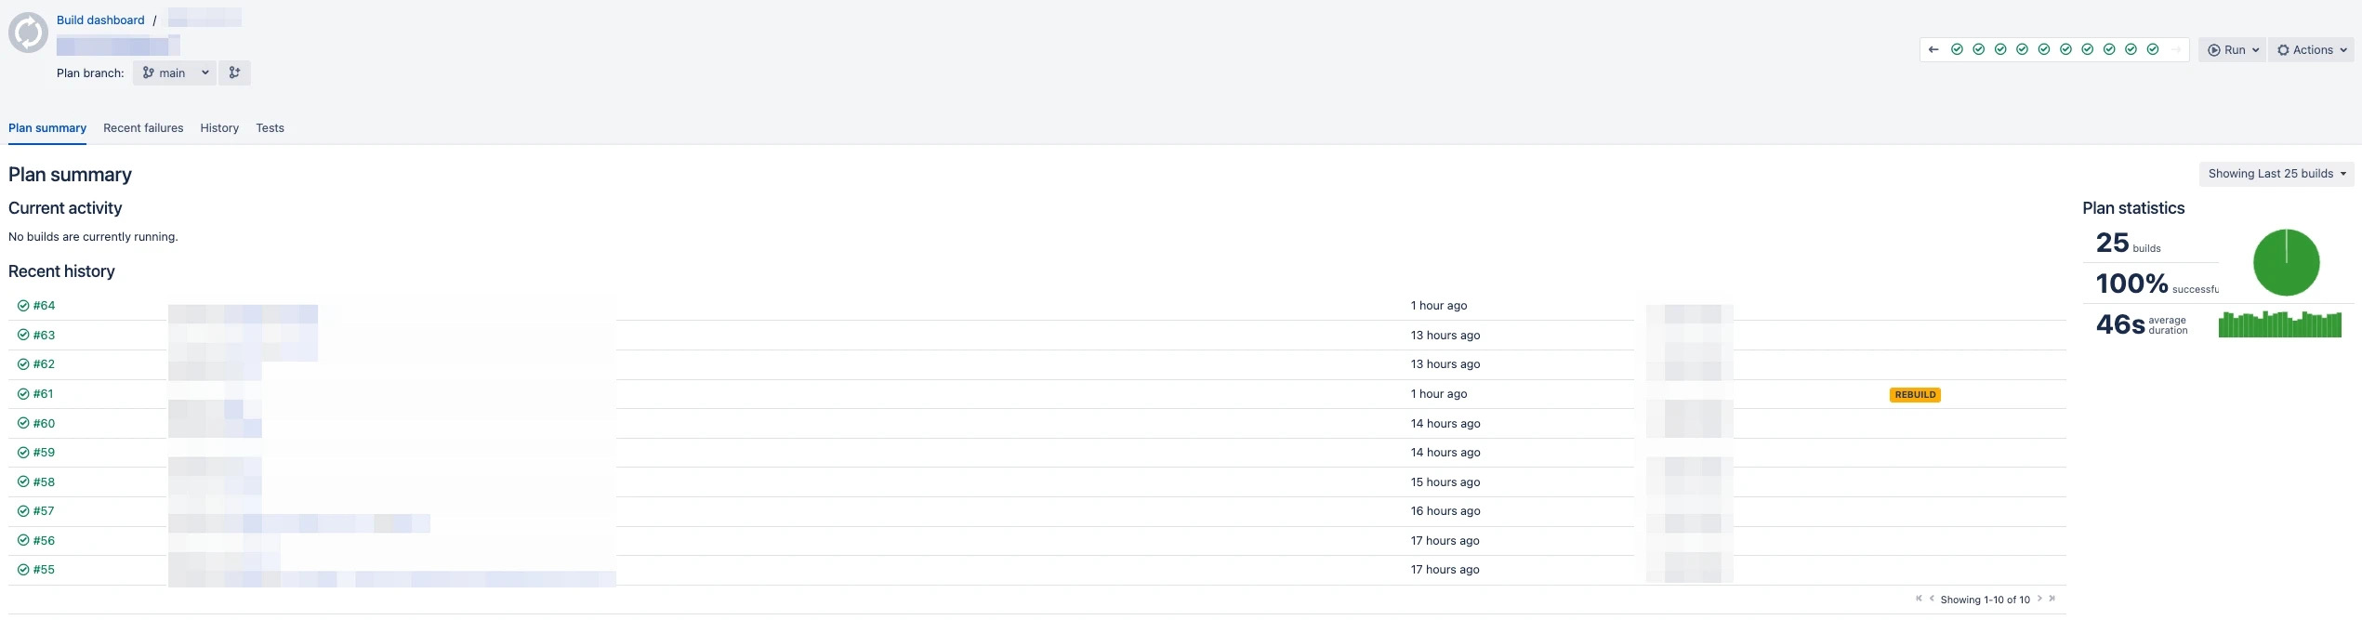Screen dimensions: 2362x620
Task: Click the left arrow in build navigator
Action: [x=1933, y=50]
